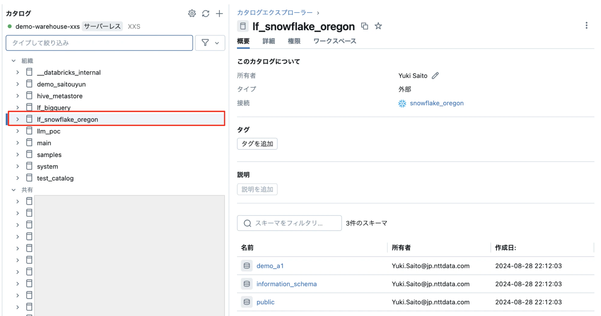Viewport: 601px width, 316px height.
Task: Select hive_metastore in the catalog tree
Action: (x=60, y=96)
